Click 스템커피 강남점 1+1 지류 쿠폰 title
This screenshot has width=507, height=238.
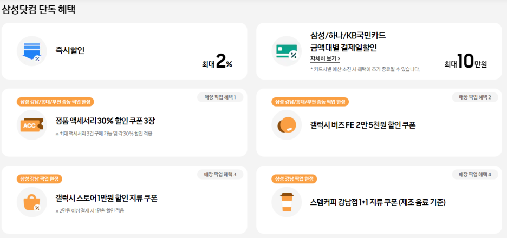[378, 202]
